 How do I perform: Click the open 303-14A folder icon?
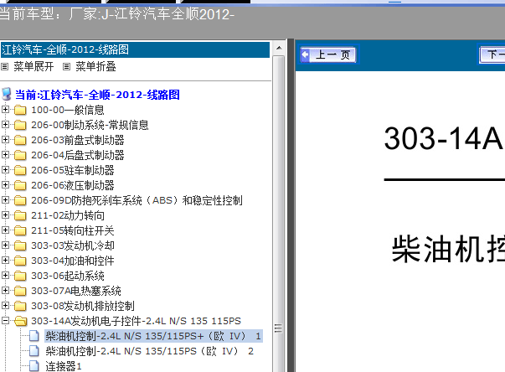click(x=21, y=321)
